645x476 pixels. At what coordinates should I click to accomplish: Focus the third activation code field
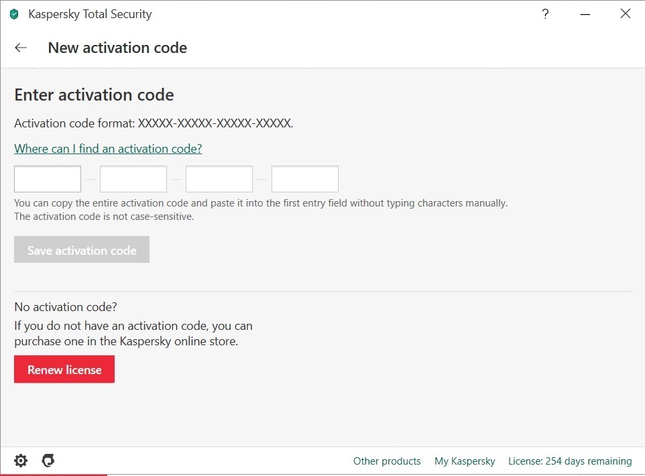(x=219, y=179)
